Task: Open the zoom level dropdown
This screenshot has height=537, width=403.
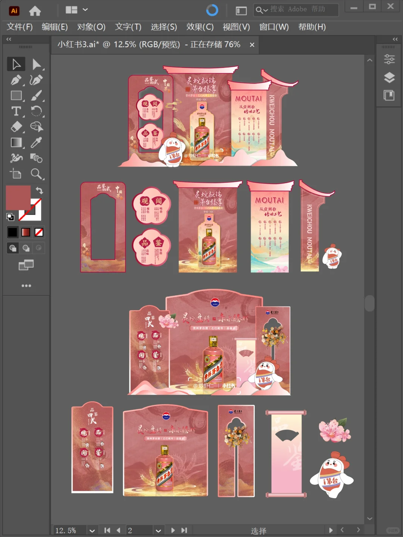Action: click(x=92, y=530)
